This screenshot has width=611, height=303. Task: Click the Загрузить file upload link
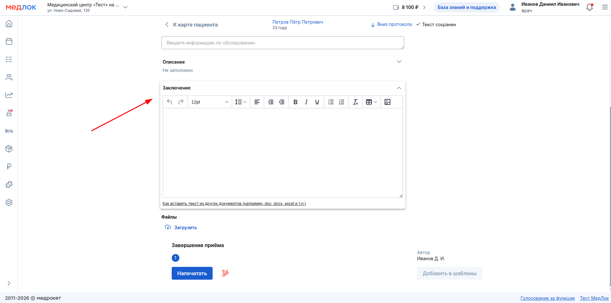point(185,228)
